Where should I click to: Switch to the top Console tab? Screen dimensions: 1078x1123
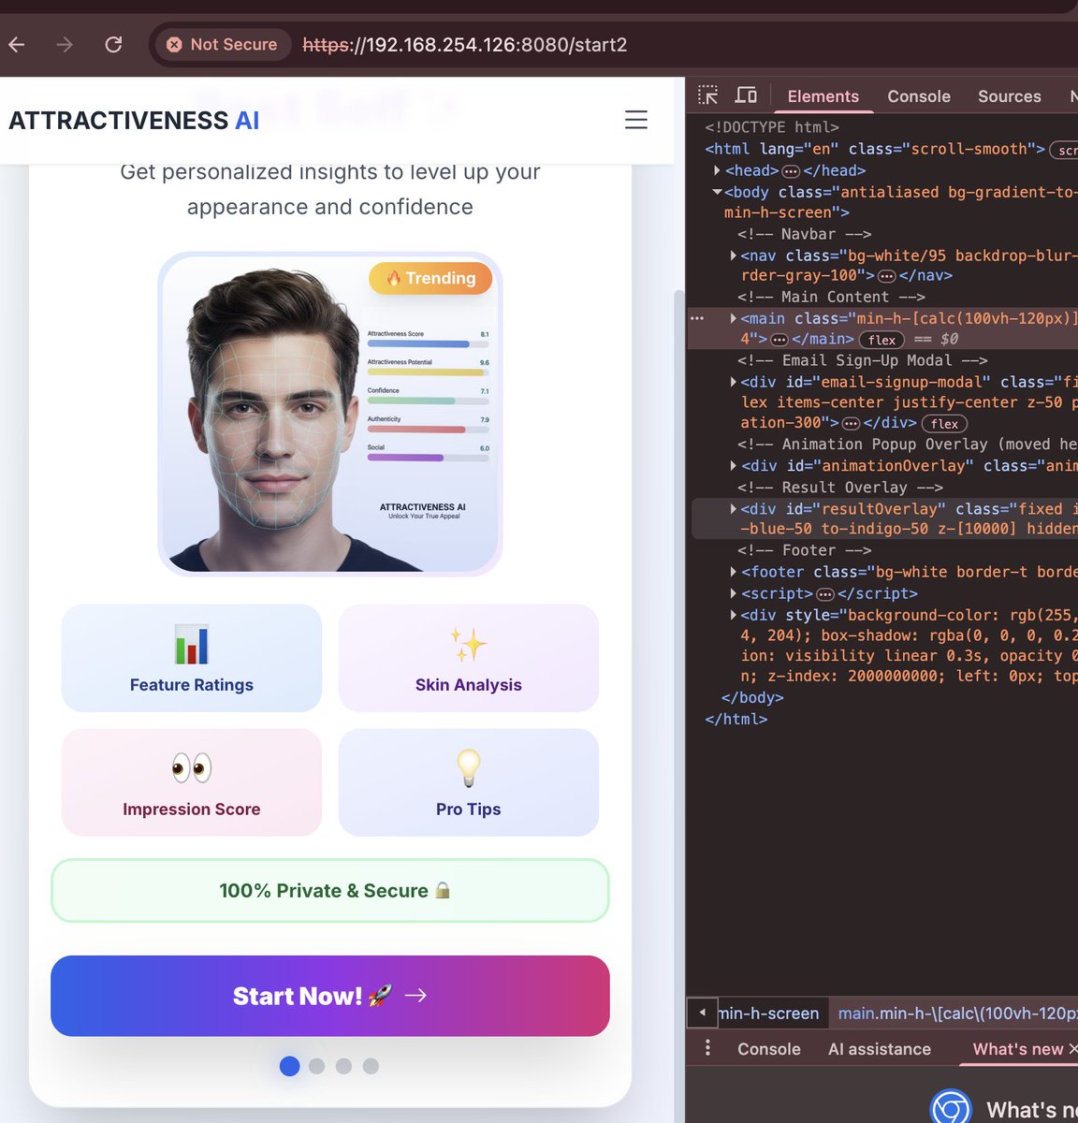[919, 96]
